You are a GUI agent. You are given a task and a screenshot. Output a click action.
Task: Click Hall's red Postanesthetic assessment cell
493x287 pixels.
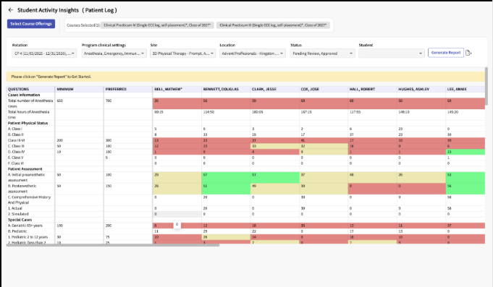pos(372,189)
